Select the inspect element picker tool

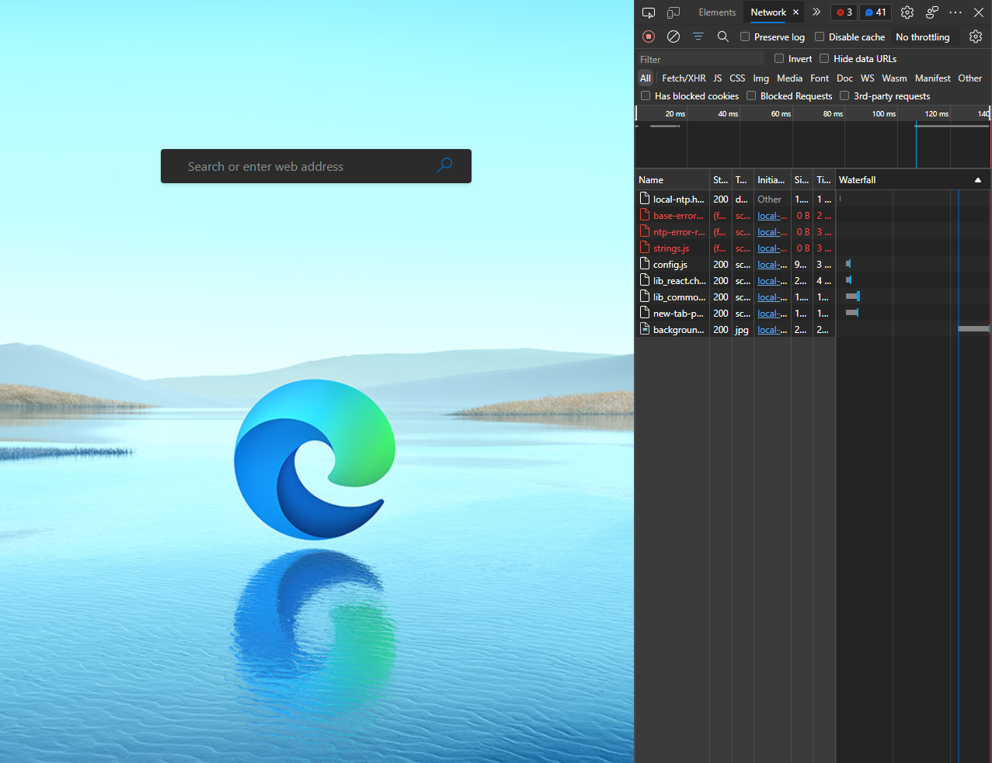649,12
